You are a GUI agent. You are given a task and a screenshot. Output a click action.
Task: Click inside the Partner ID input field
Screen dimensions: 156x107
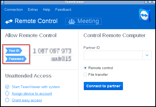tap(113, 55)
